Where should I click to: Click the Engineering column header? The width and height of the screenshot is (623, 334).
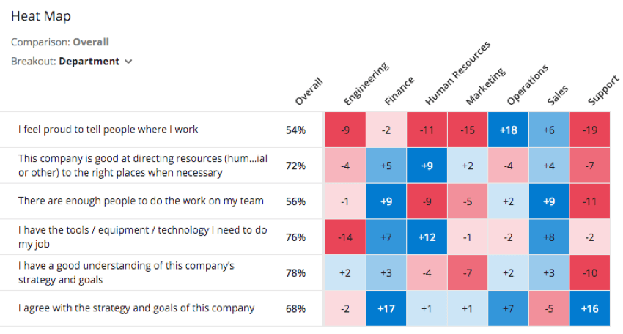point(366,83)
